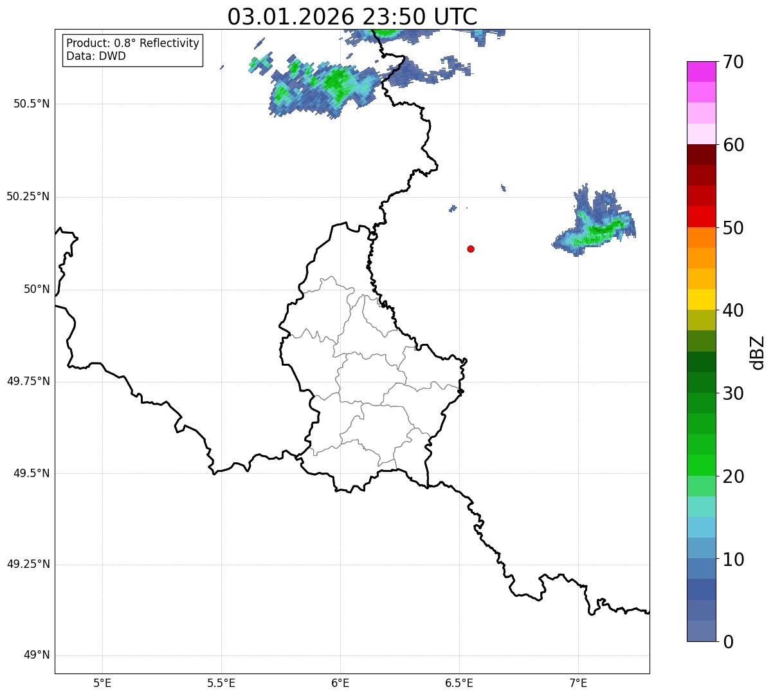Click the bright red 50 dBZ colorbar segment
The height and width of the screenshot is (696, 773).
tap(701, 216)
